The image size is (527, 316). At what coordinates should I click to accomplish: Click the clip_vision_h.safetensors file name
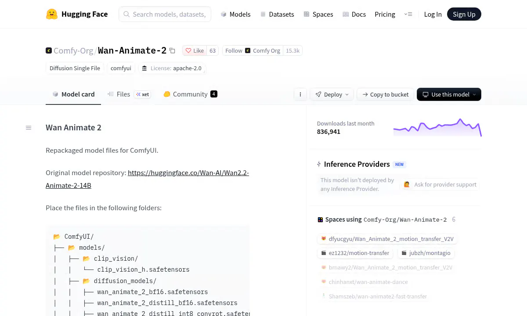(x=143, y=269)
